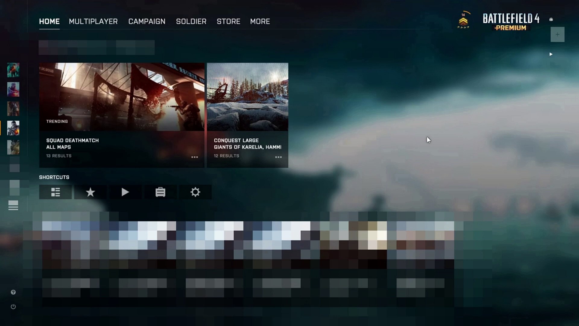Select the top game thumbnail in sidebar
The height and width of the screenshot is (326, 579).
pos(13,70)
